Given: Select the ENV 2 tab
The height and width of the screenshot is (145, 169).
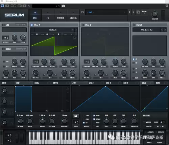Looking at the screenshot, I should 42,83.
